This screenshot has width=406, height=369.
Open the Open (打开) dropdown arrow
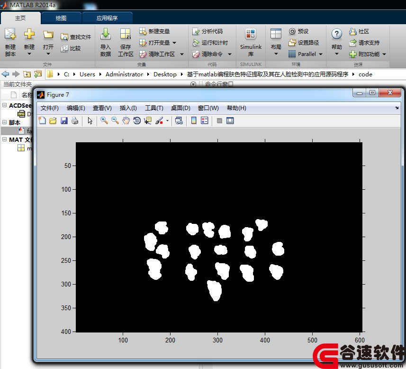(48, 54)
